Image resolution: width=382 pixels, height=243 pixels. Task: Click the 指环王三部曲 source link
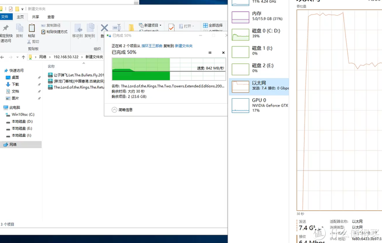pos(152,46)
